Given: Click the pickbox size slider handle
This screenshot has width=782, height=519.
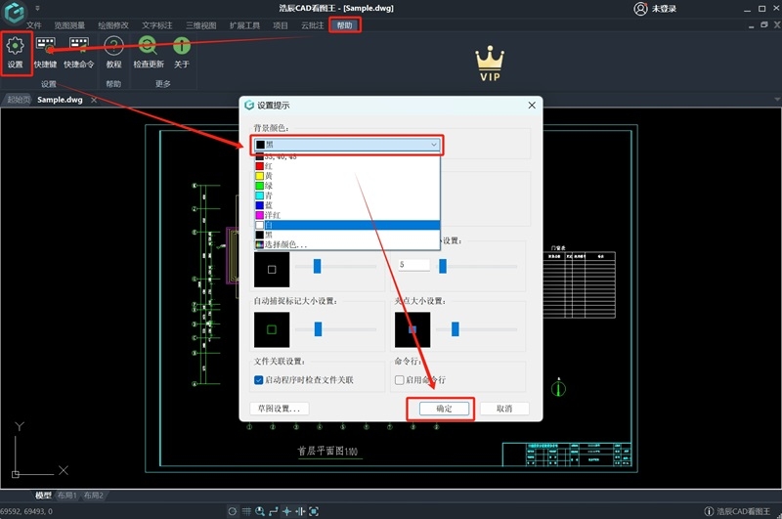Looking at the screenshot, I should click(317, 266).
